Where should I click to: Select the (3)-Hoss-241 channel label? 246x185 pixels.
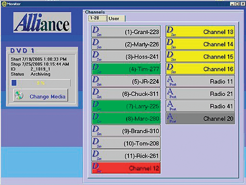142,57
